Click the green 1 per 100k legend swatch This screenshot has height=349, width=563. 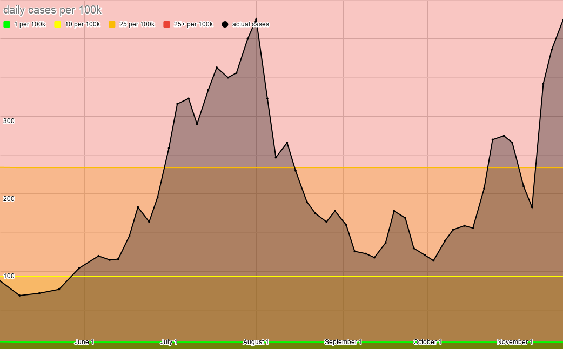point(6,24)
